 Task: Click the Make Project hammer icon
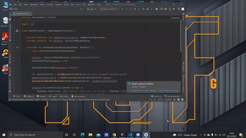[x=81, y=9]
